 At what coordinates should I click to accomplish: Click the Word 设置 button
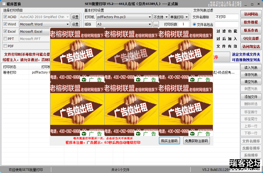tap(75, 24)
